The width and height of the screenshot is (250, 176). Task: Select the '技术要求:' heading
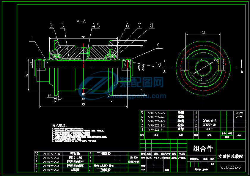59,126
